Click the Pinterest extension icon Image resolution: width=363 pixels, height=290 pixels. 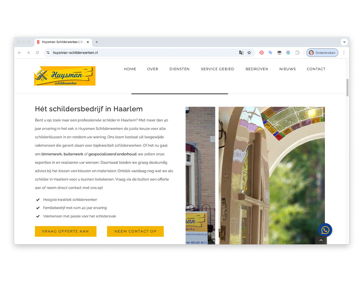click(261, 53)
